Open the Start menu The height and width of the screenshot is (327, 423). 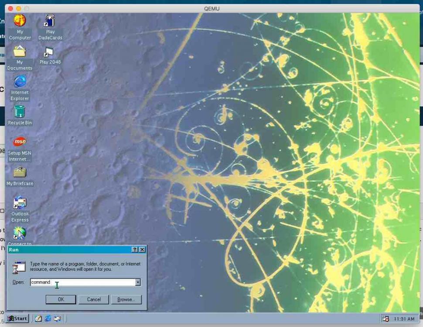pyautogui.click(x=17, y=319)
